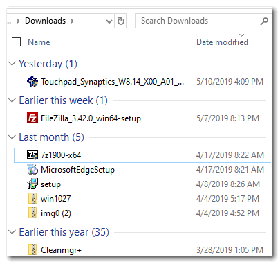Viewport: 280px width, 264px height.
Task: Click date 5/7/2019 8:13 PM
Action: pyautogui.click(x=227, y=118)
